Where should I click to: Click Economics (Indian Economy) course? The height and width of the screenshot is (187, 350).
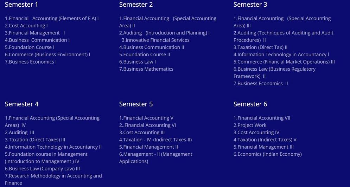coord(268,154)
